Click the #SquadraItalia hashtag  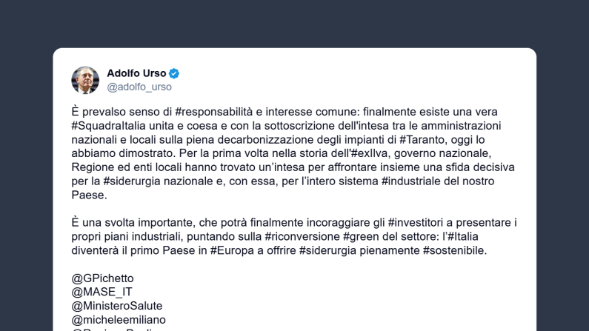click(108, 125)
